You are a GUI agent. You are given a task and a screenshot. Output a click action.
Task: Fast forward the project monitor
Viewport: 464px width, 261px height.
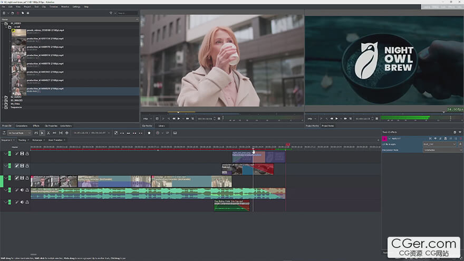point(345,119)
